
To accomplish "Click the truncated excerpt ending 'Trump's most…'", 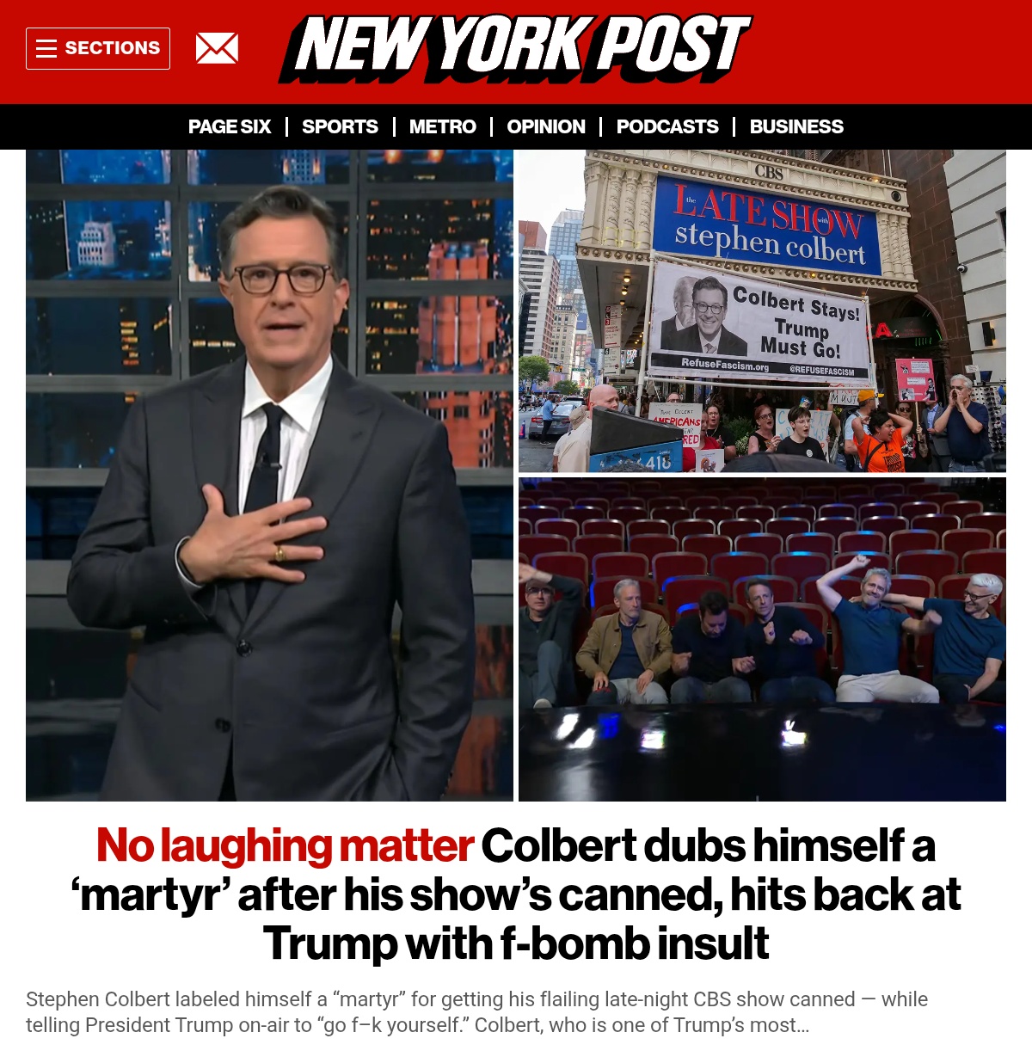I will (x=417, y=1025).
